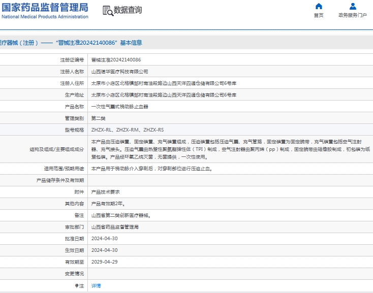
Task: Click the 国家药品监督管理局 logo
Action: click(x=45, y=8)
